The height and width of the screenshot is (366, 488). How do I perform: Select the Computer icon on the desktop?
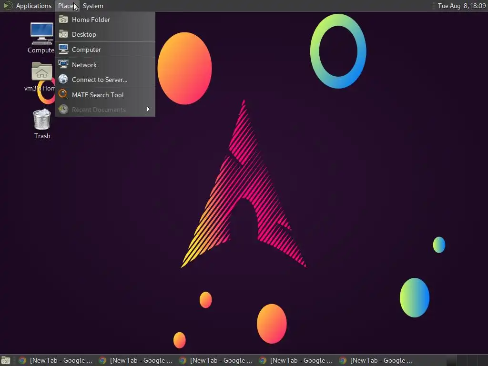[x=41, y=34]
